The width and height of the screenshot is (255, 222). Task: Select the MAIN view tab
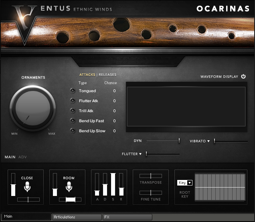(10, 157)
